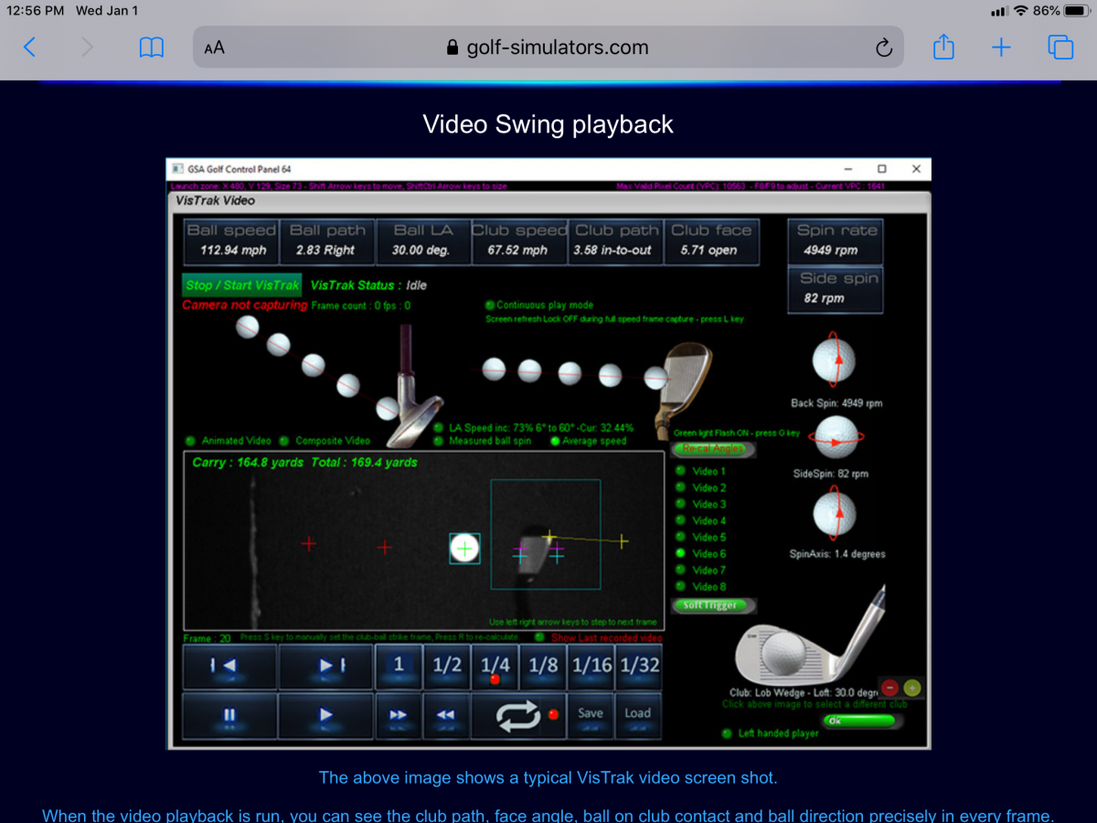Tap the AA reader text size menu
Viewport: 1097px width, 823px height.
215,48
